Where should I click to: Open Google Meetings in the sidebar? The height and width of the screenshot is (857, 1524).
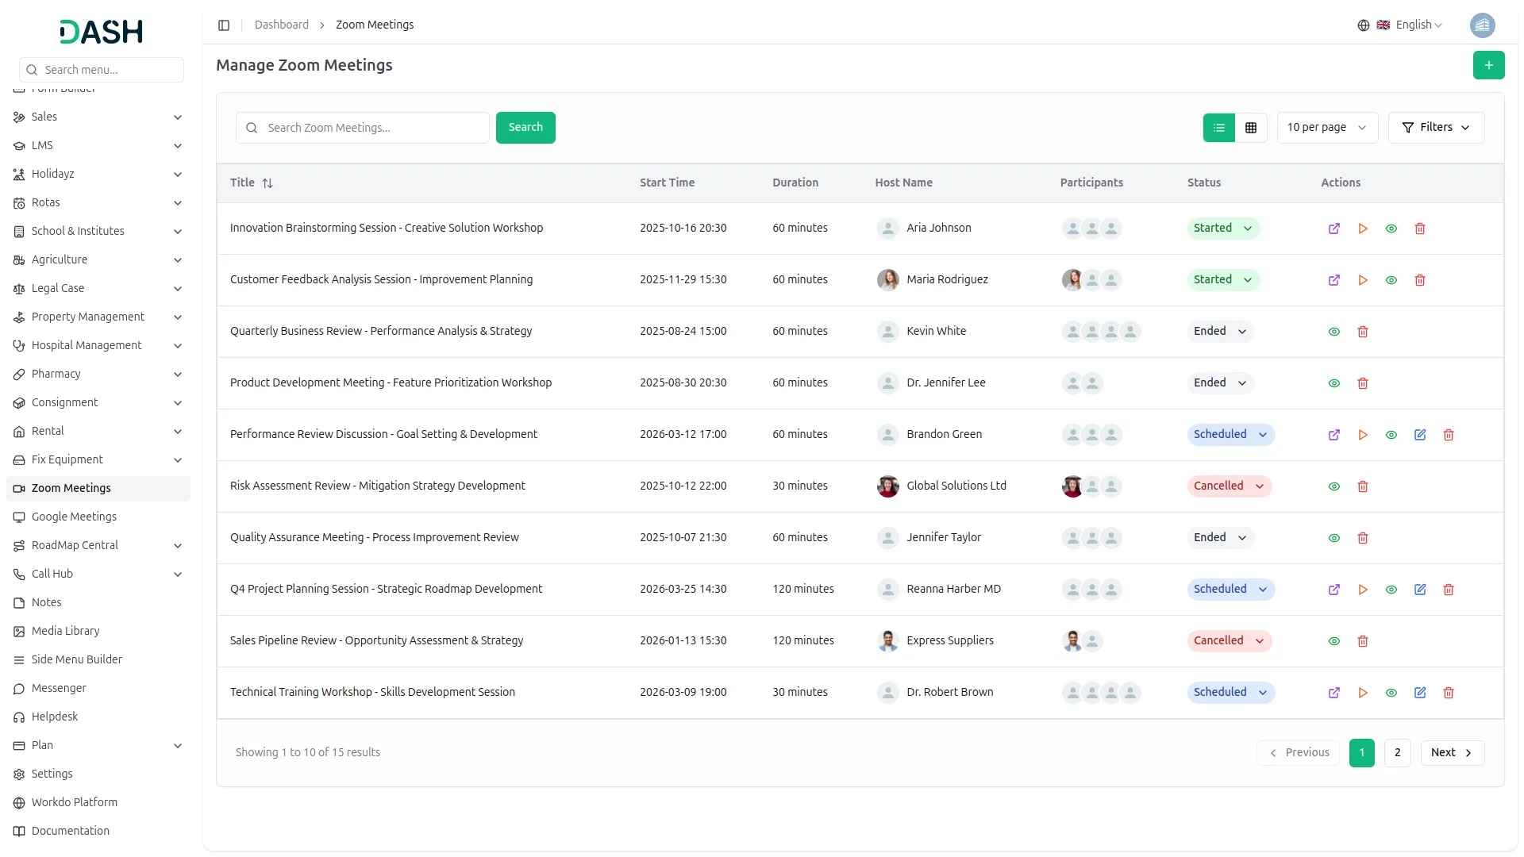click(x=74, y=517)
